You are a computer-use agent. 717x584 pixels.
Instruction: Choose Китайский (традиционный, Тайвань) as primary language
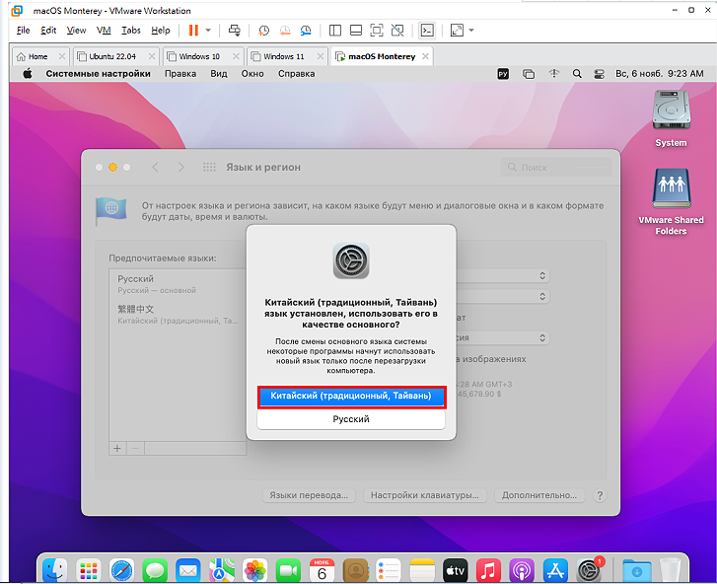351,396
